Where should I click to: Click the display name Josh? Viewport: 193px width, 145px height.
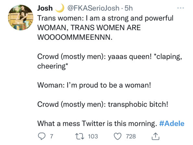tap(45, 8)
